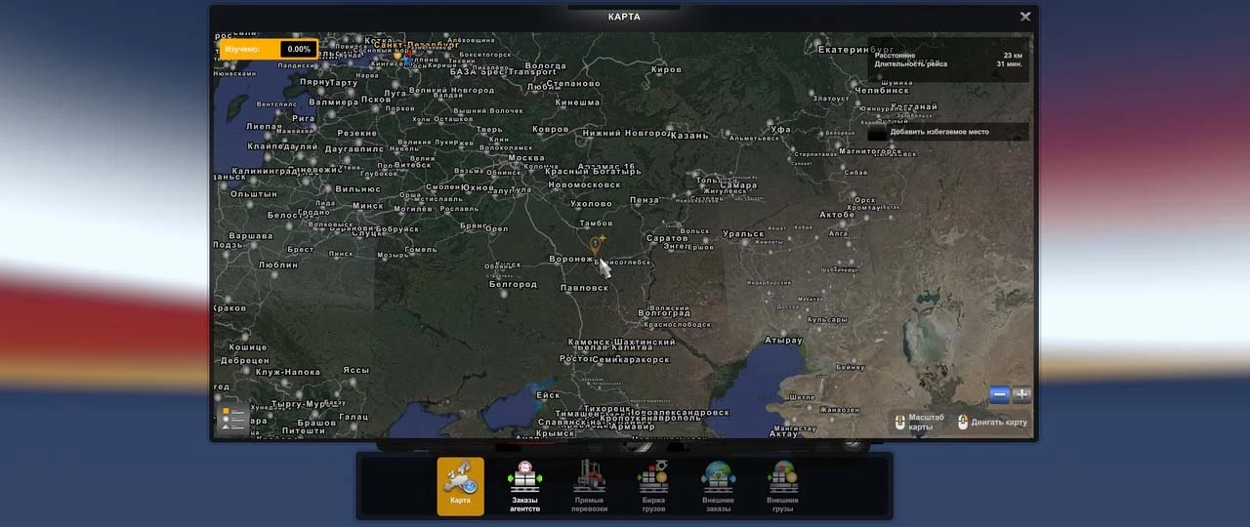Close the Карта window

(1025, 17)
